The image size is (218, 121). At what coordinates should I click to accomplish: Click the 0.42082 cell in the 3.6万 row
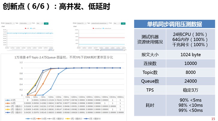coord(43,103)
